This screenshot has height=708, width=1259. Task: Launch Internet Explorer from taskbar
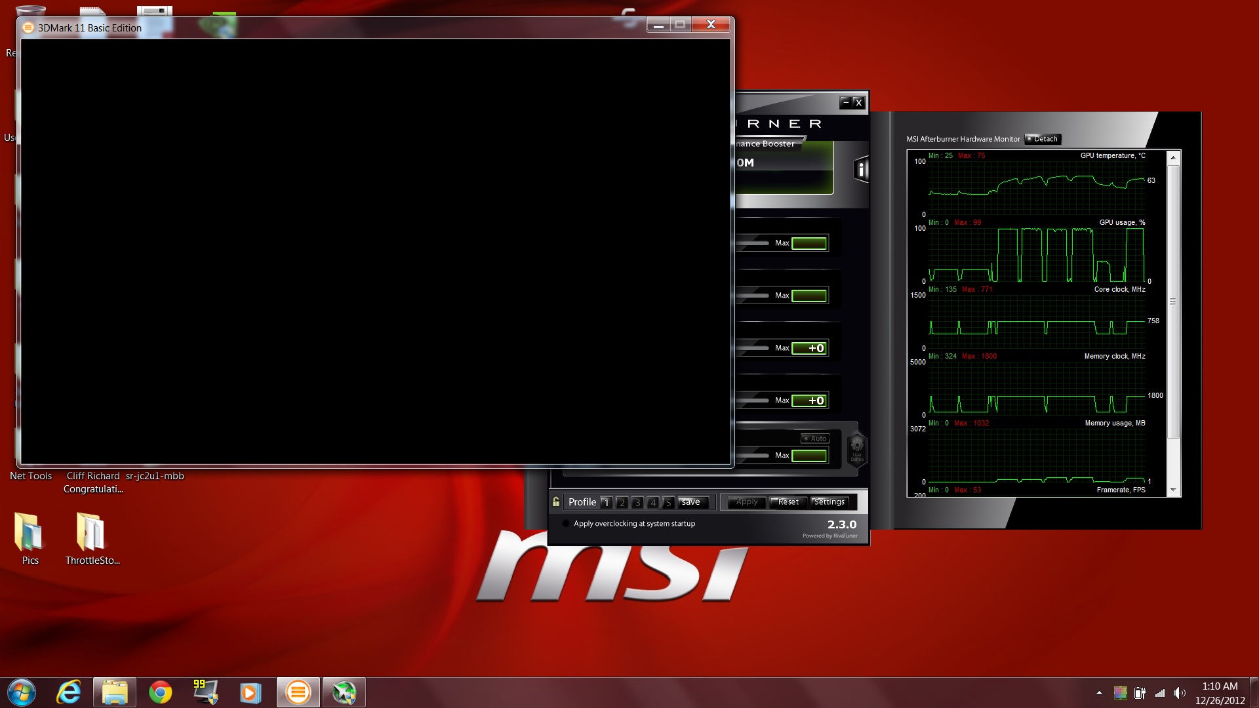coord(68,692)
